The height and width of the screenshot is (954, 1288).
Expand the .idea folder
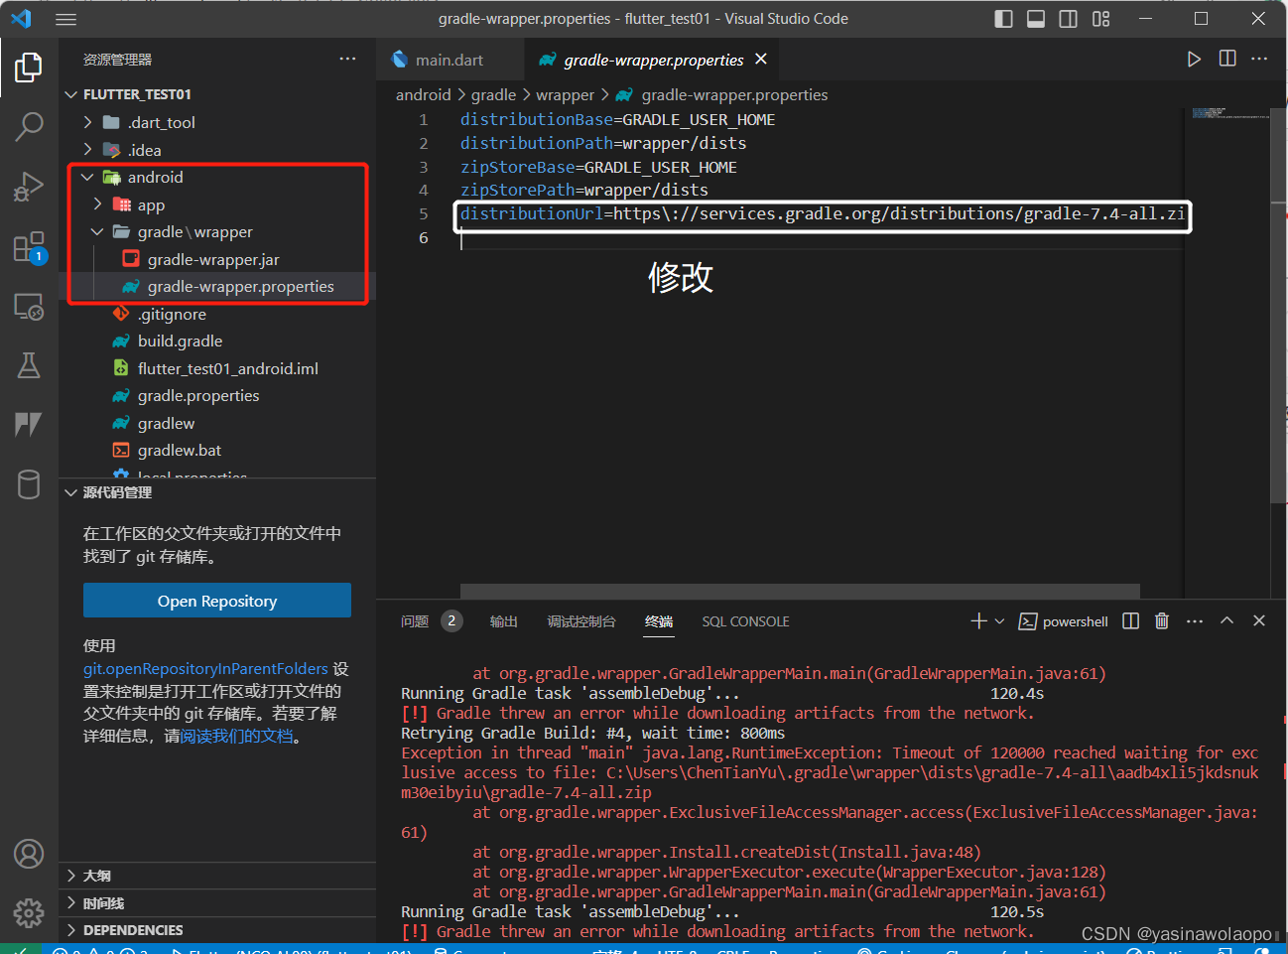87,150
